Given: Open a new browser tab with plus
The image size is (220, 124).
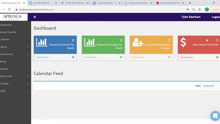Looking at the screenshot, I should pyautogui.click(x=190, y=3).
